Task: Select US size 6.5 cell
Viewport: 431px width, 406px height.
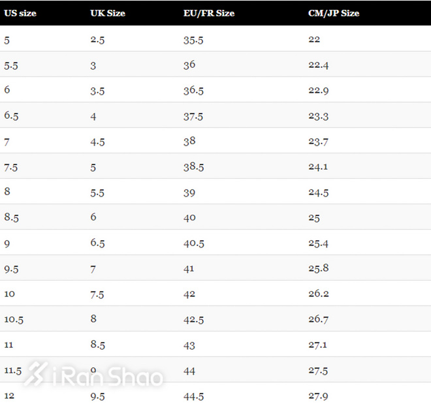Action: pyautogui.click(x=11, y=116)
